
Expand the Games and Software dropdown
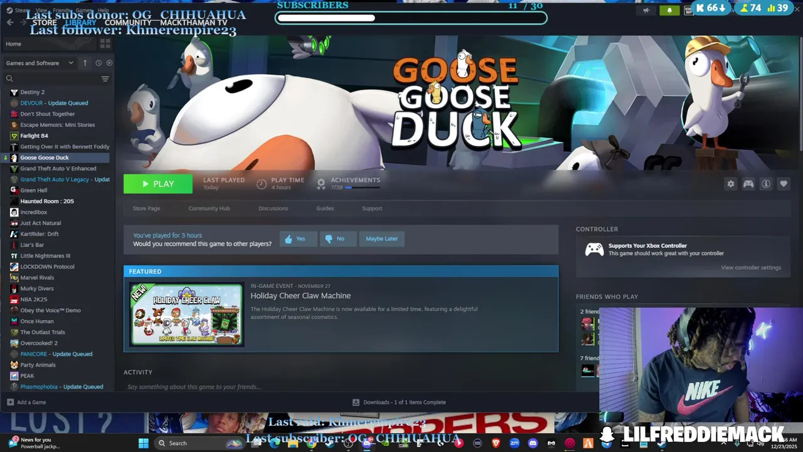click(40, 63)
